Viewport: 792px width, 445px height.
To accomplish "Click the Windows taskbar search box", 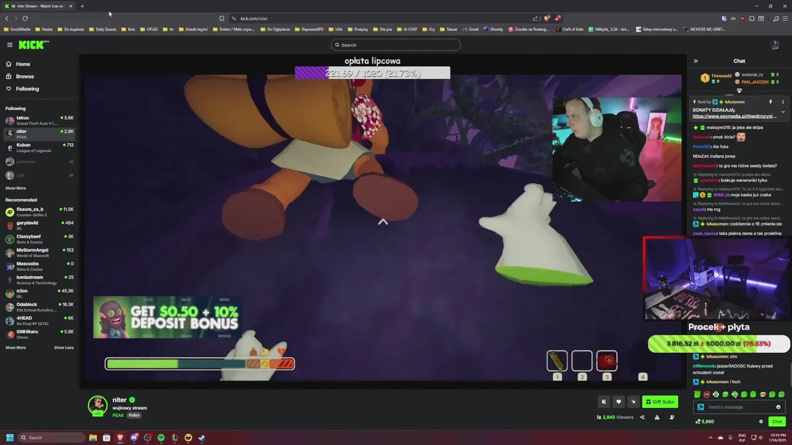I will (x=51, y=438).
